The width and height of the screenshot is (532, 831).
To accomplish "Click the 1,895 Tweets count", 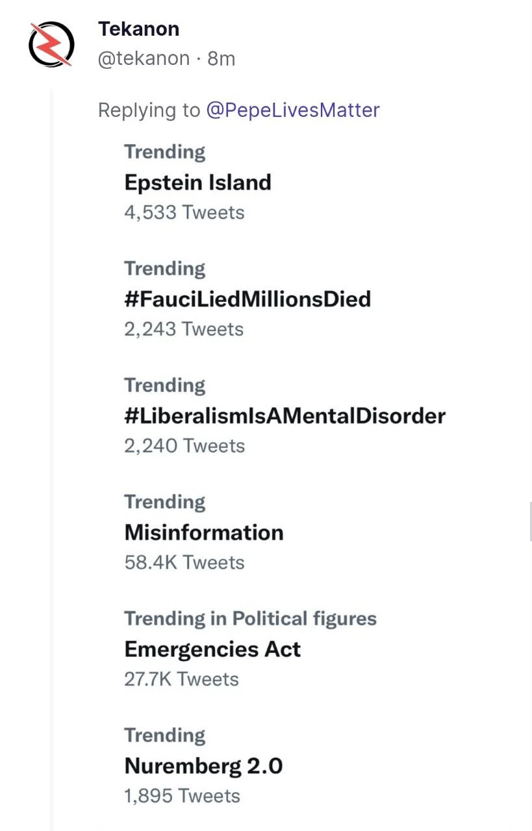I will pos(182,796).
